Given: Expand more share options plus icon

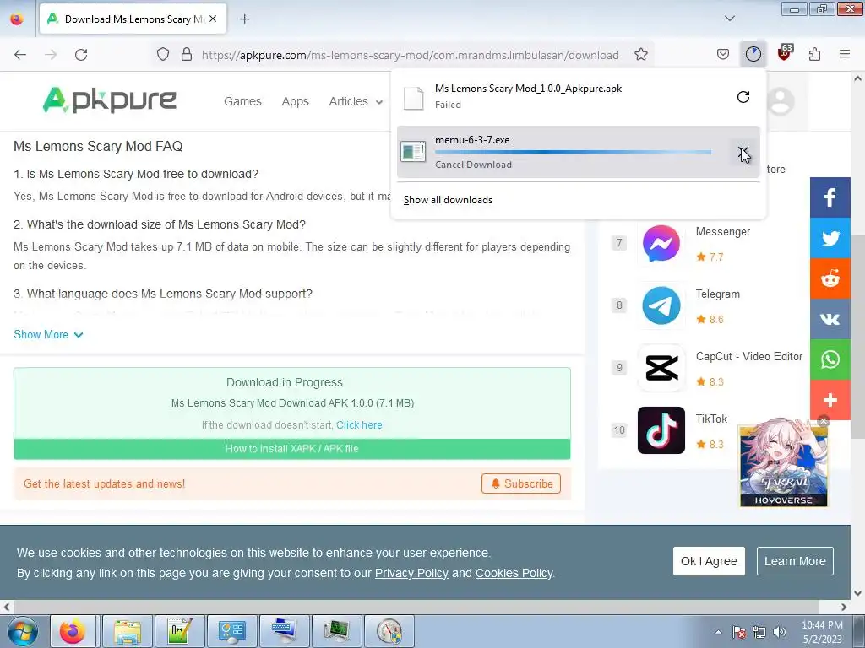Looking at the screenshot, I should (830, 400).
